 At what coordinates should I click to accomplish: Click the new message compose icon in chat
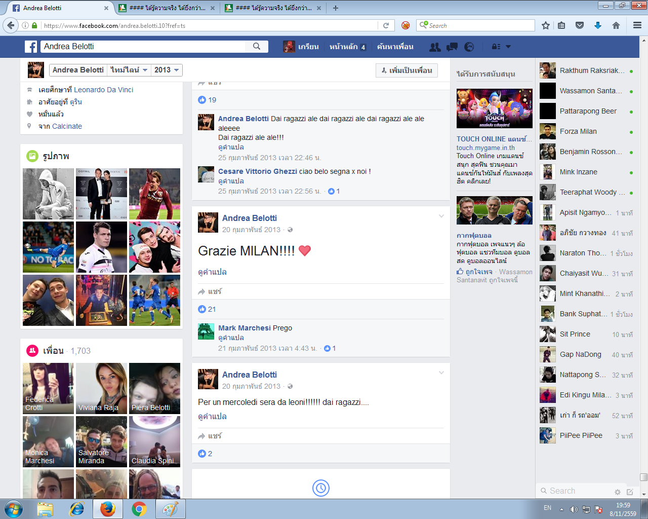(630, 492)
